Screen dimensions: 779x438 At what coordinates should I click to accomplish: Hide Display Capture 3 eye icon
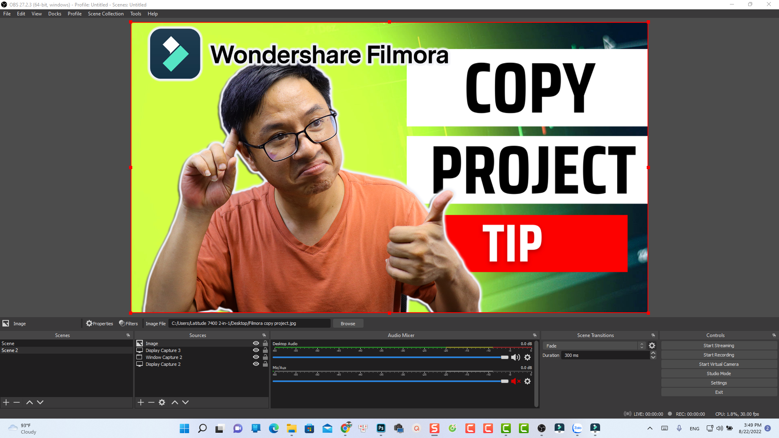pos(256,350)
